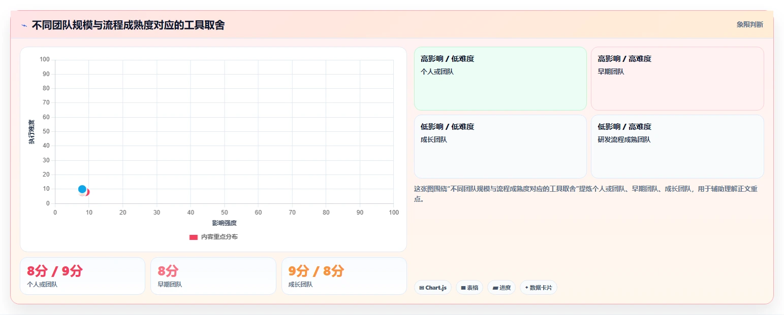The width and height of the screenshot is (784, 315).
Task: Click the 个人或团队 label under the 8分 / 9分 score
Action: (x=42, y=285)
